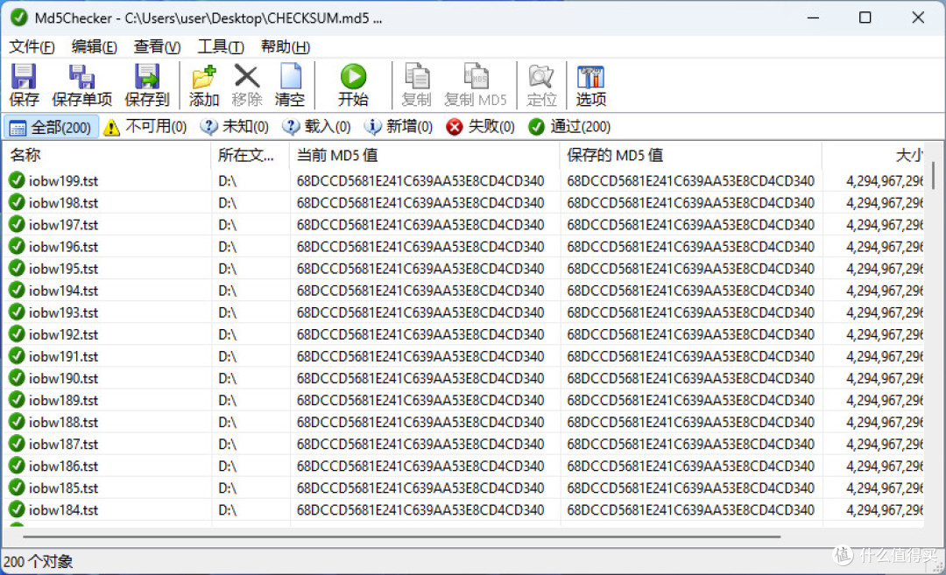Click the Save To (保存到) icon

click(x=146, y=77)
